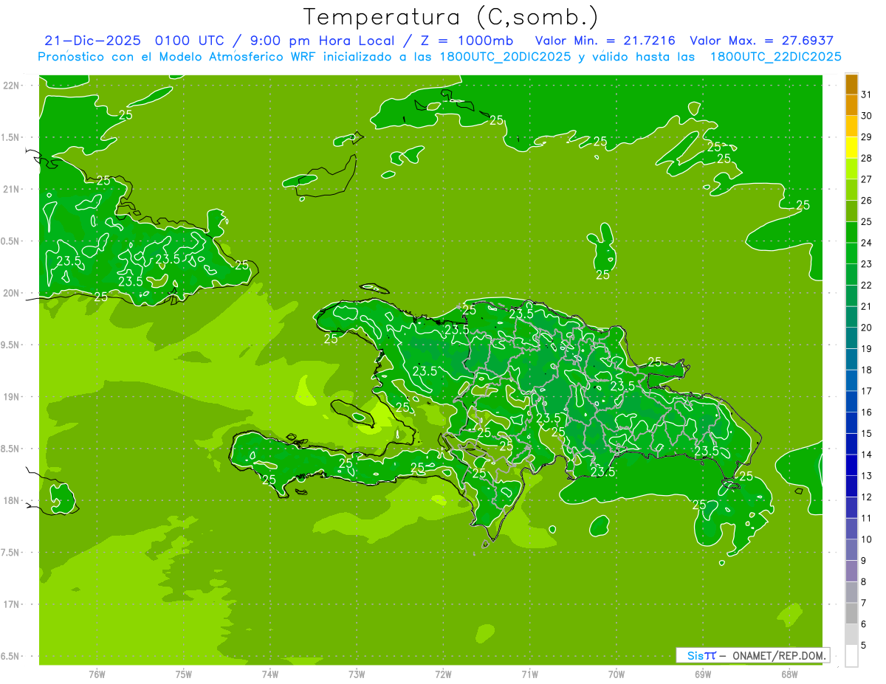Select legend color band between 9 and 10
Image resolution: width=886 pixels, height=684 pixels.
coord(851,550)
